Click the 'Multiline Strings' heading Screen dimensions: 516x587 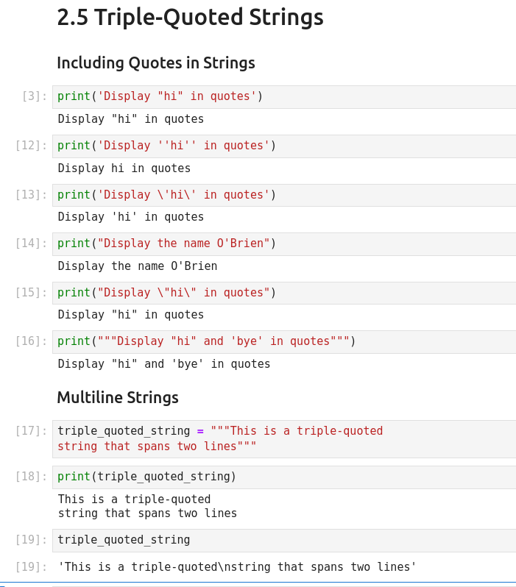click(117, 398)
